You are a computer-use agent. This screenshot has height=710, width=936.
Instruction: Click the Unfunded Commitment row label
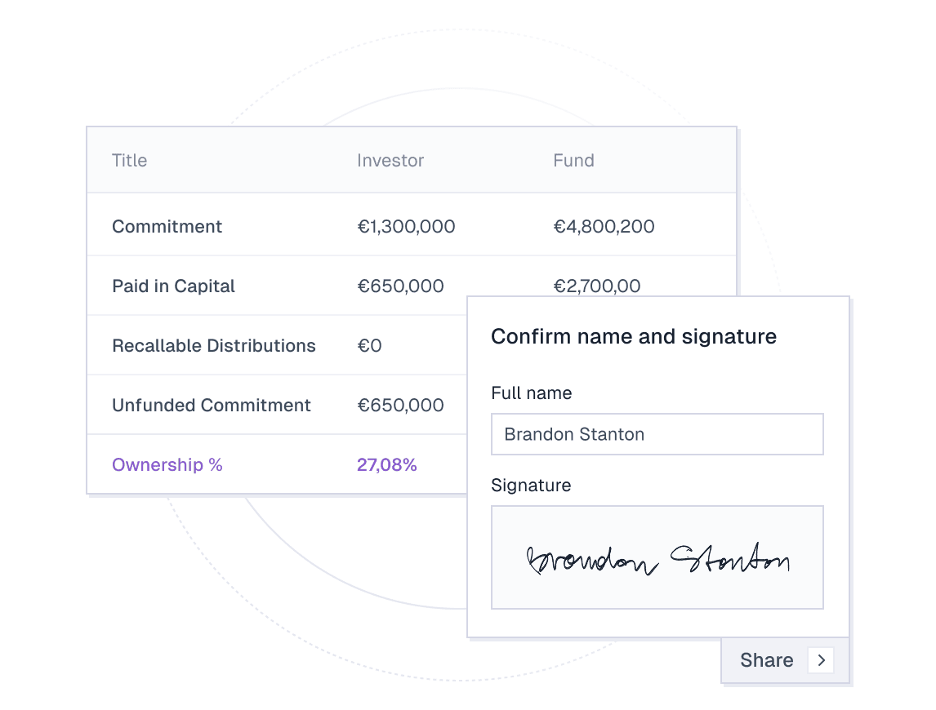click(x=211, y=406)
